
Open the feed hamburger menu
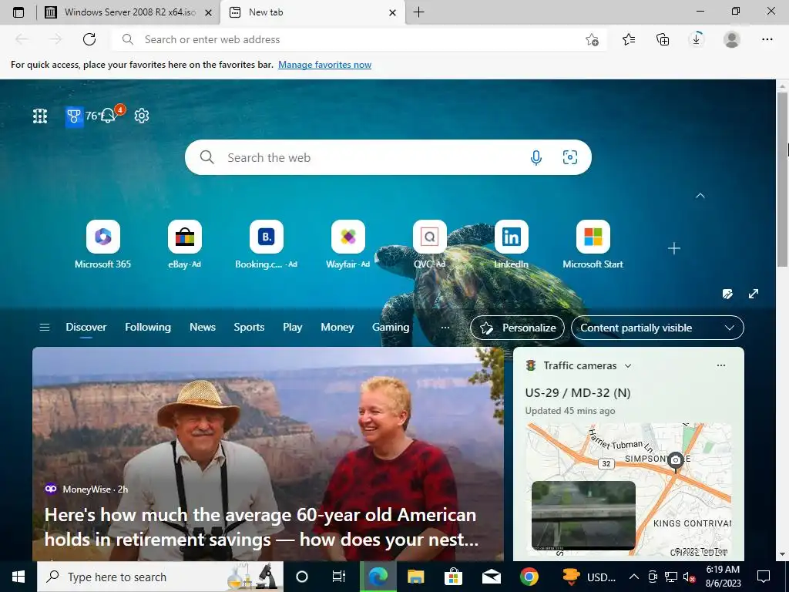point(44,327)
